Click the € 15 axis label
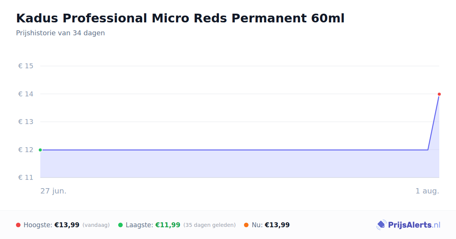Screen dimensions: 456x239 [26, 66]
